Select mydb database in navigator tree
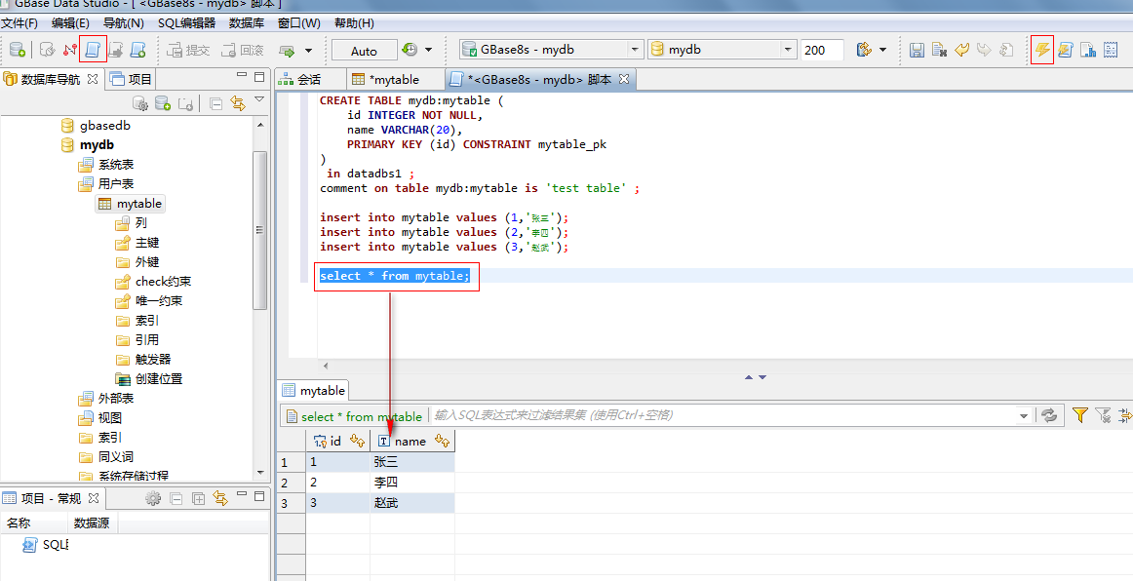This screenshot has height=581, width=1133. click(97, 144)
